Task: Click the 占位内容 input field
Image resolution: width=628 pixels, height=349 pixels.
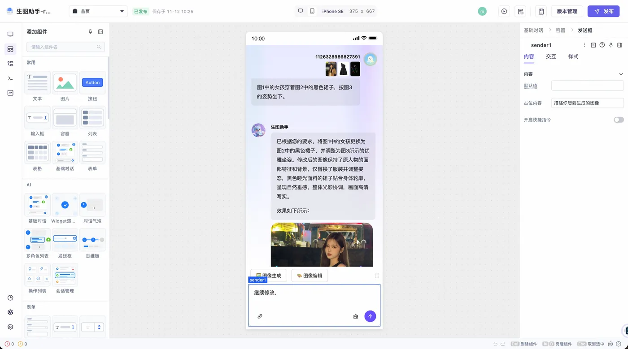Action: pos(587,103)
